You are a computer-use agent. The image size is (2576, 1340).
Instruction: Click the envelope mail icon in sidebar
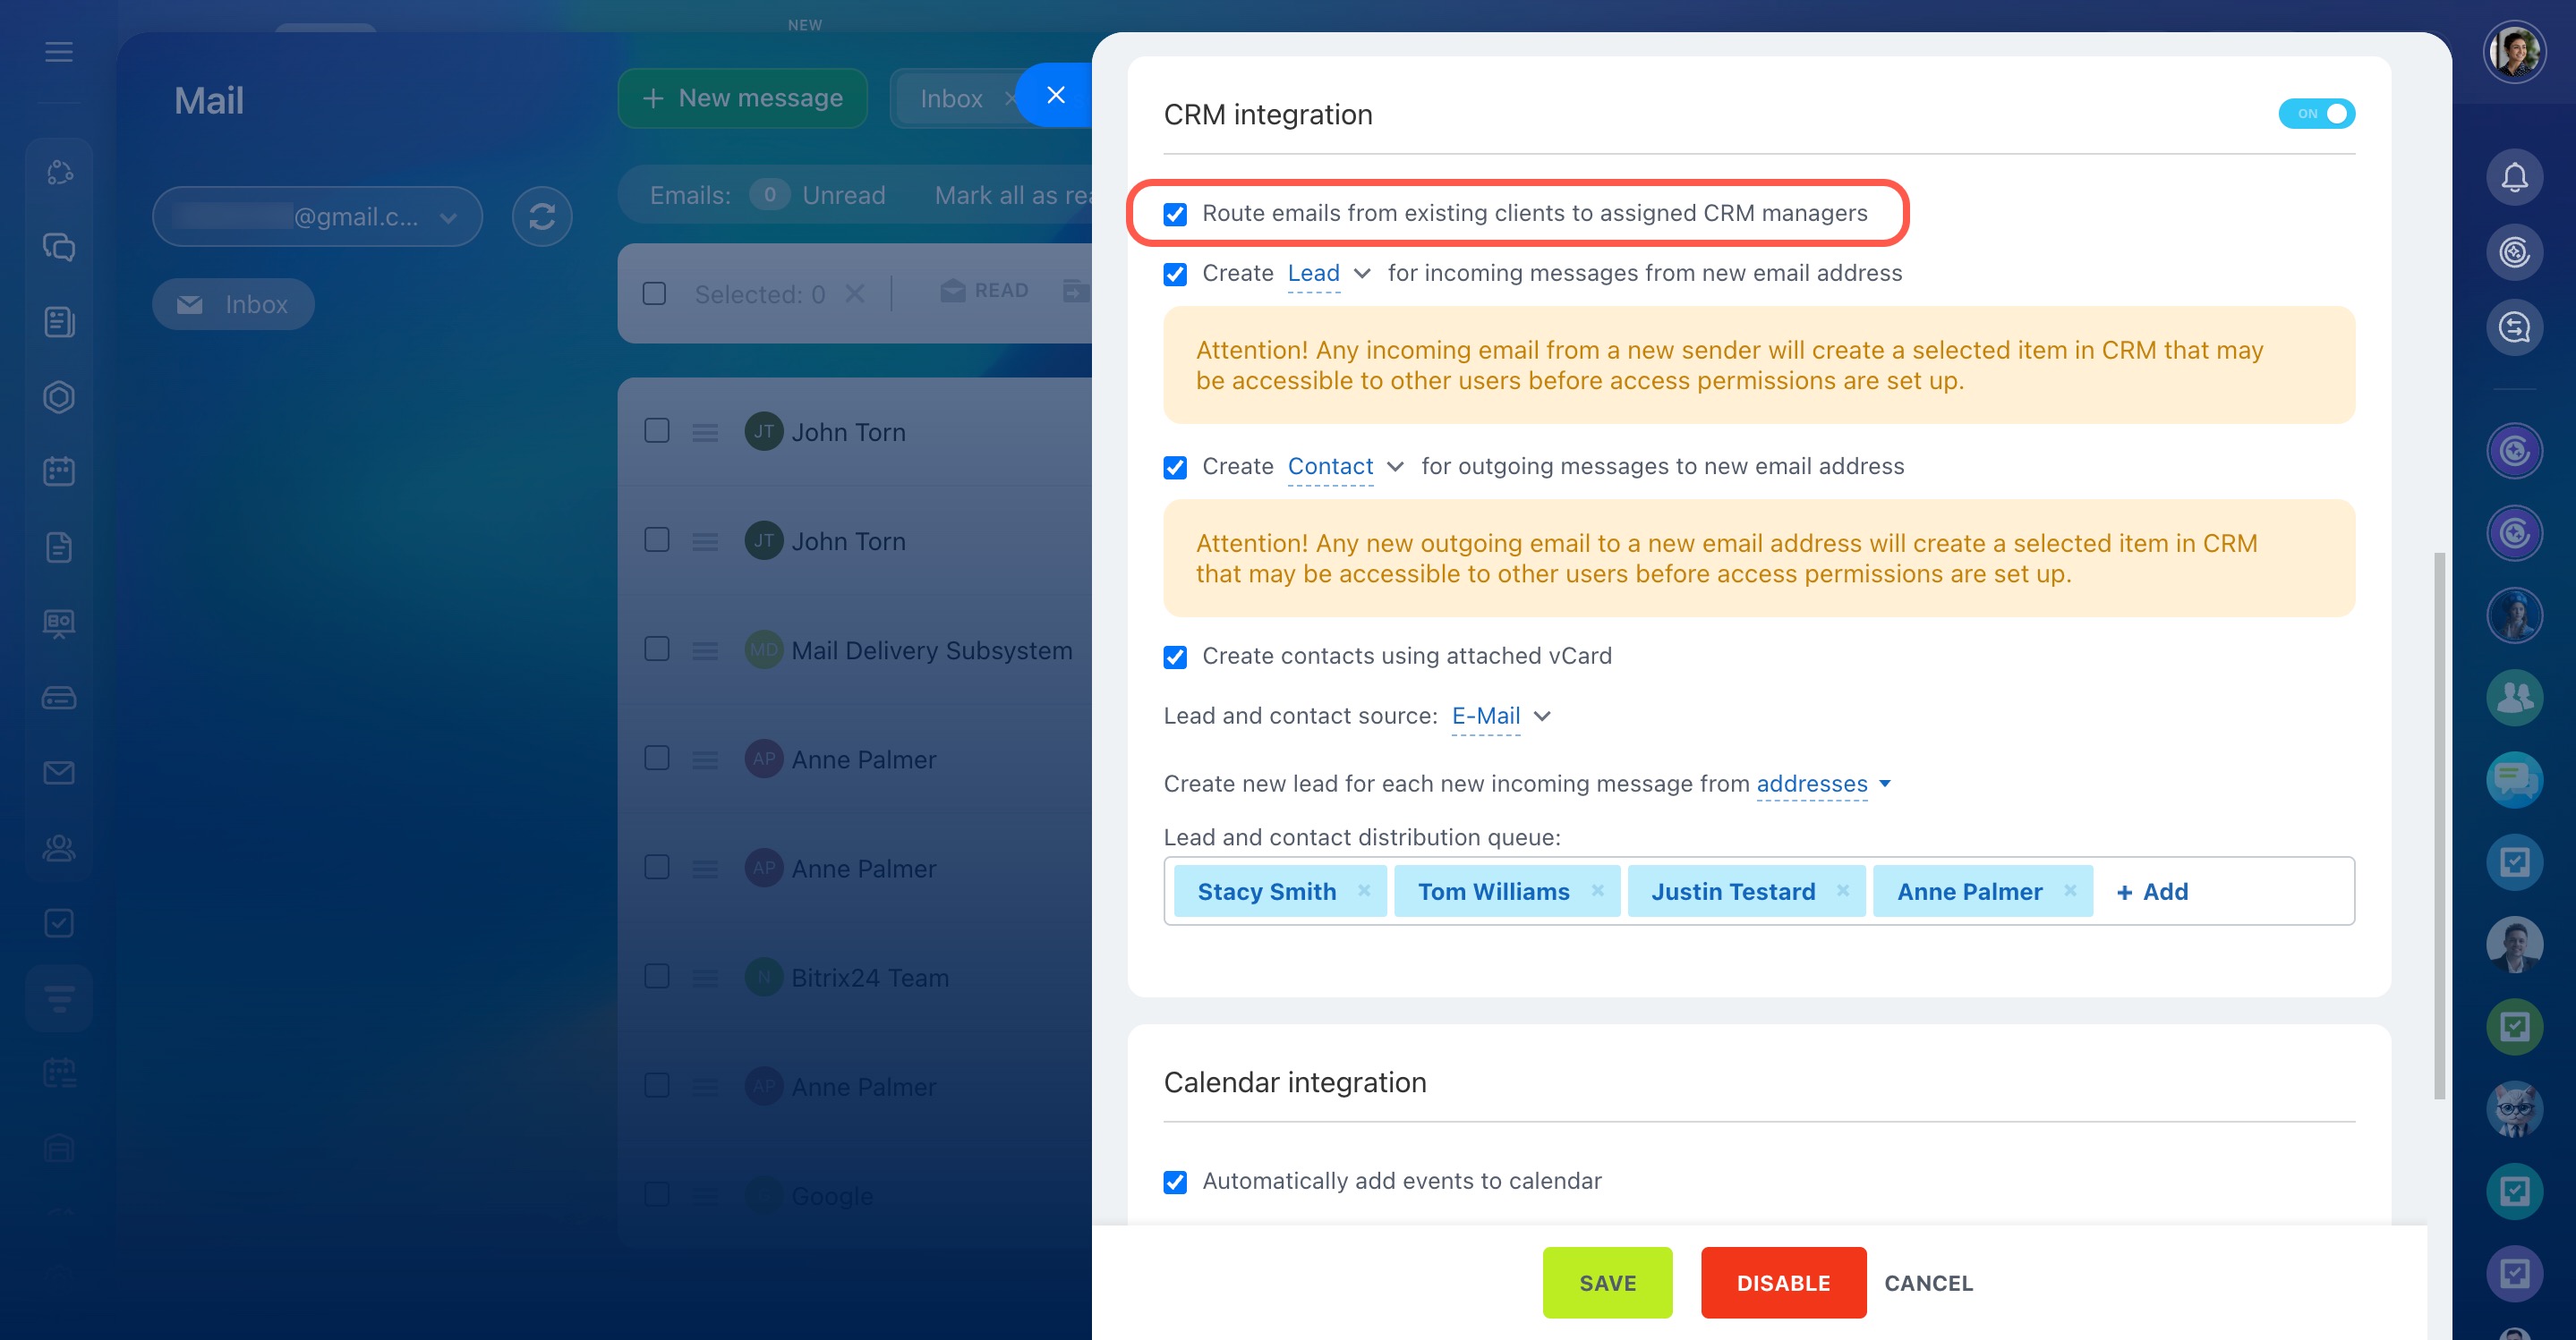(x=59, y=773)
